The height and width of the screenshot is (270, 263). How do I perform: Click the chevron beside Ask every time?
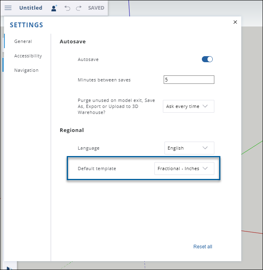point(205,106)
